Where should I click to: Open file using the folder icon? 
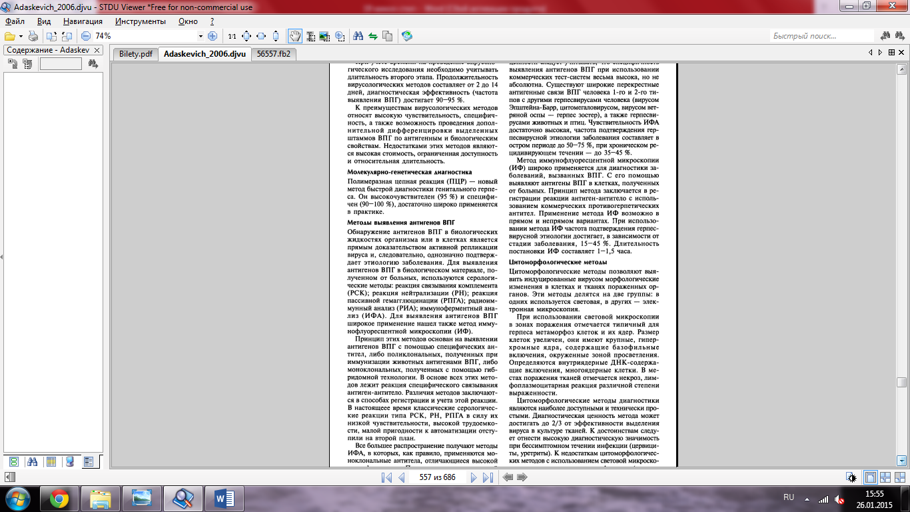pos(9,36)
